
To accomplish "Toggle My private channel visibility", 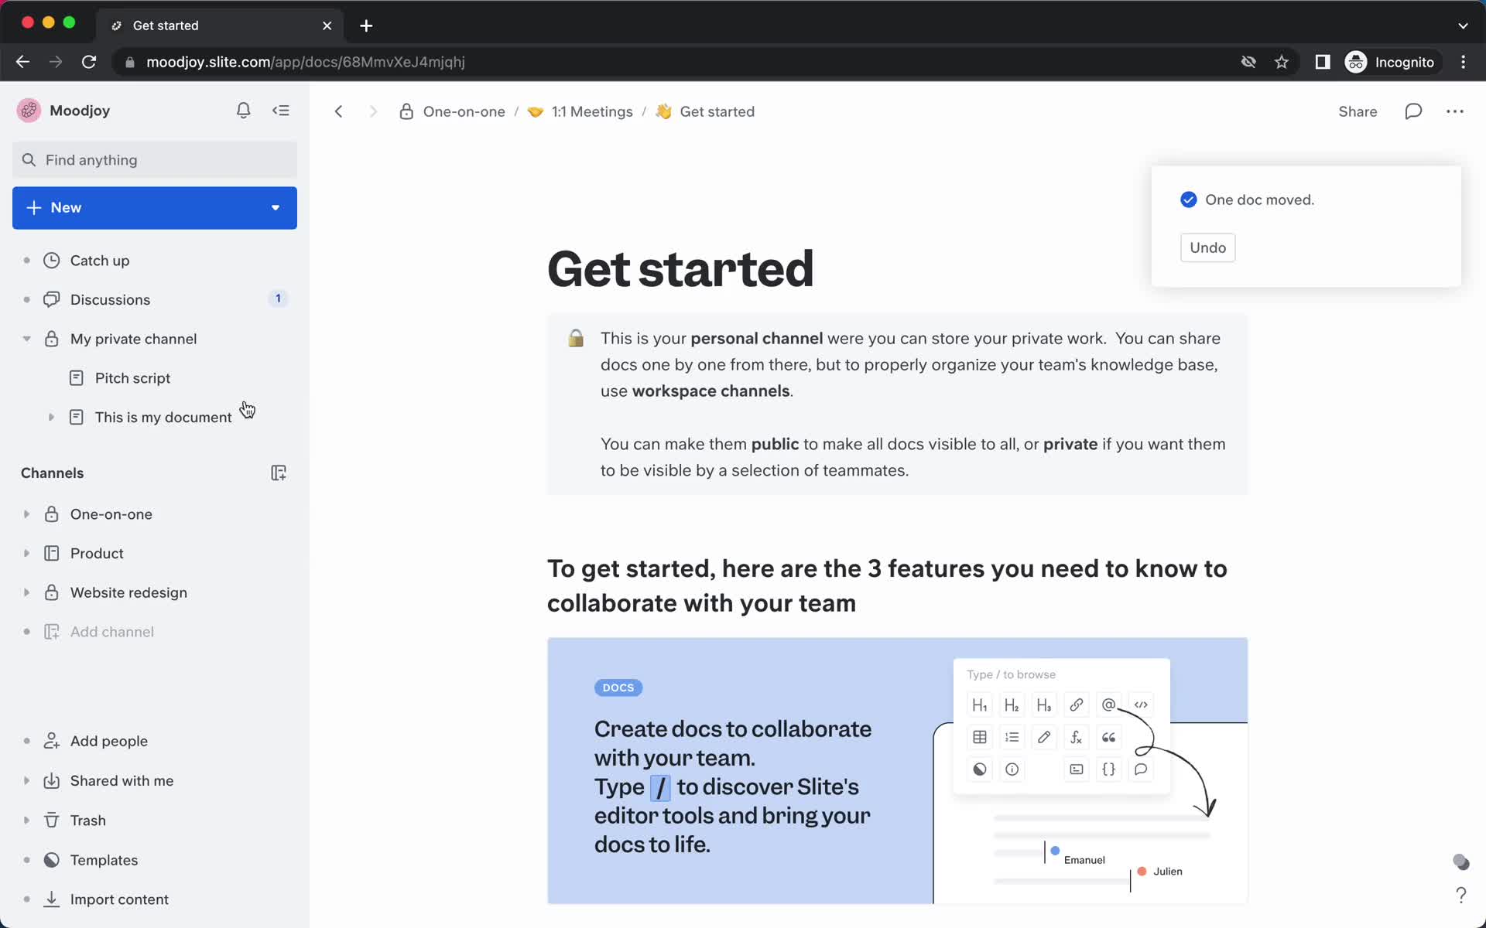I will pos(25,339).
